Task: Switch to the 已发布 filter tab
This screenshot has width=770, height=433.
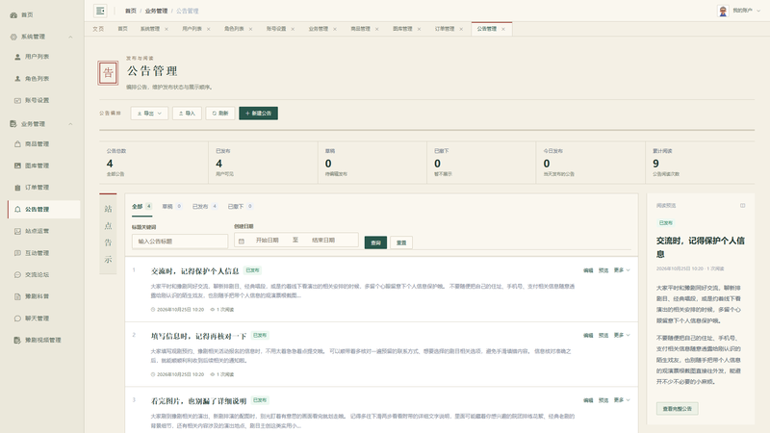Action: (205, 206)
